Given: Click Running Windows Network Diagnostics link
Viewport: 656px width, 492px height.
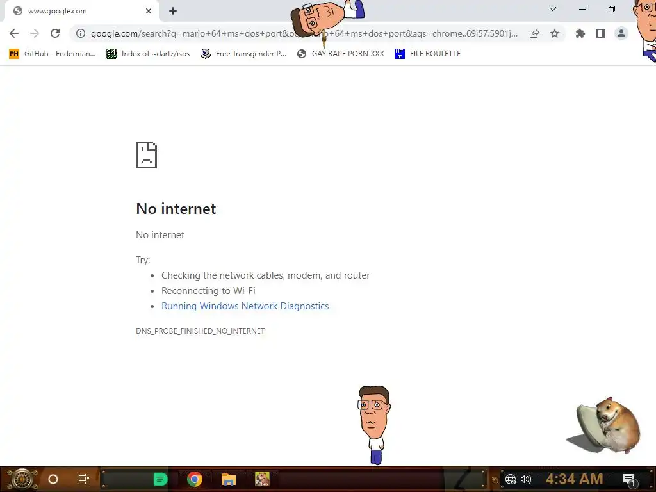Looking at the screenshot, I should tap(245, 306).
